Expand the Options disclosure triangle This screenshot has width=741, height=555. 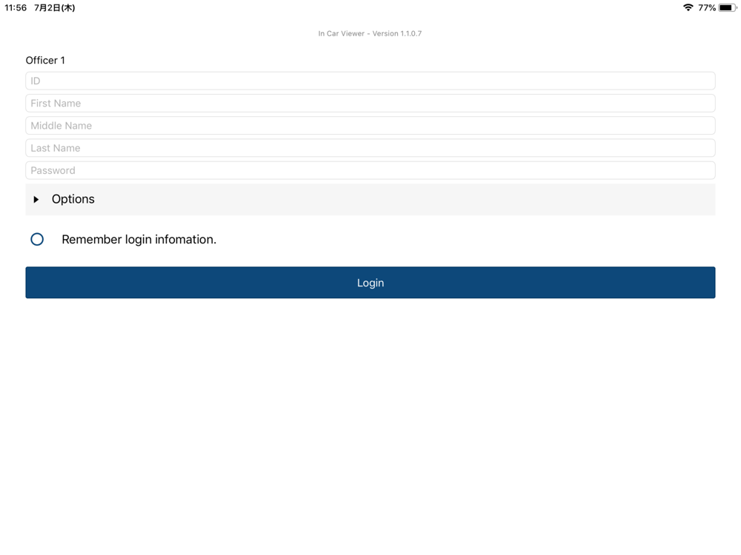click(36, 200)
